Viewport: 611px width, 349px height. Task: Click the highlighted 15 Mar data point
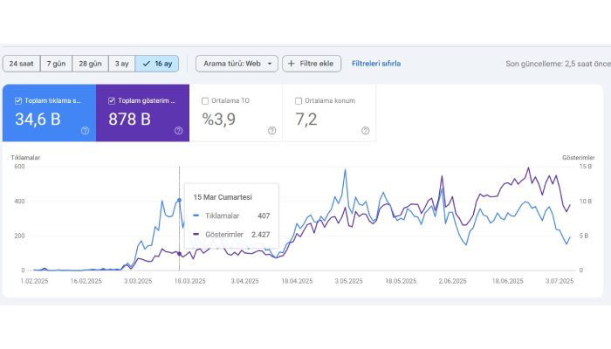pos(180,200)
